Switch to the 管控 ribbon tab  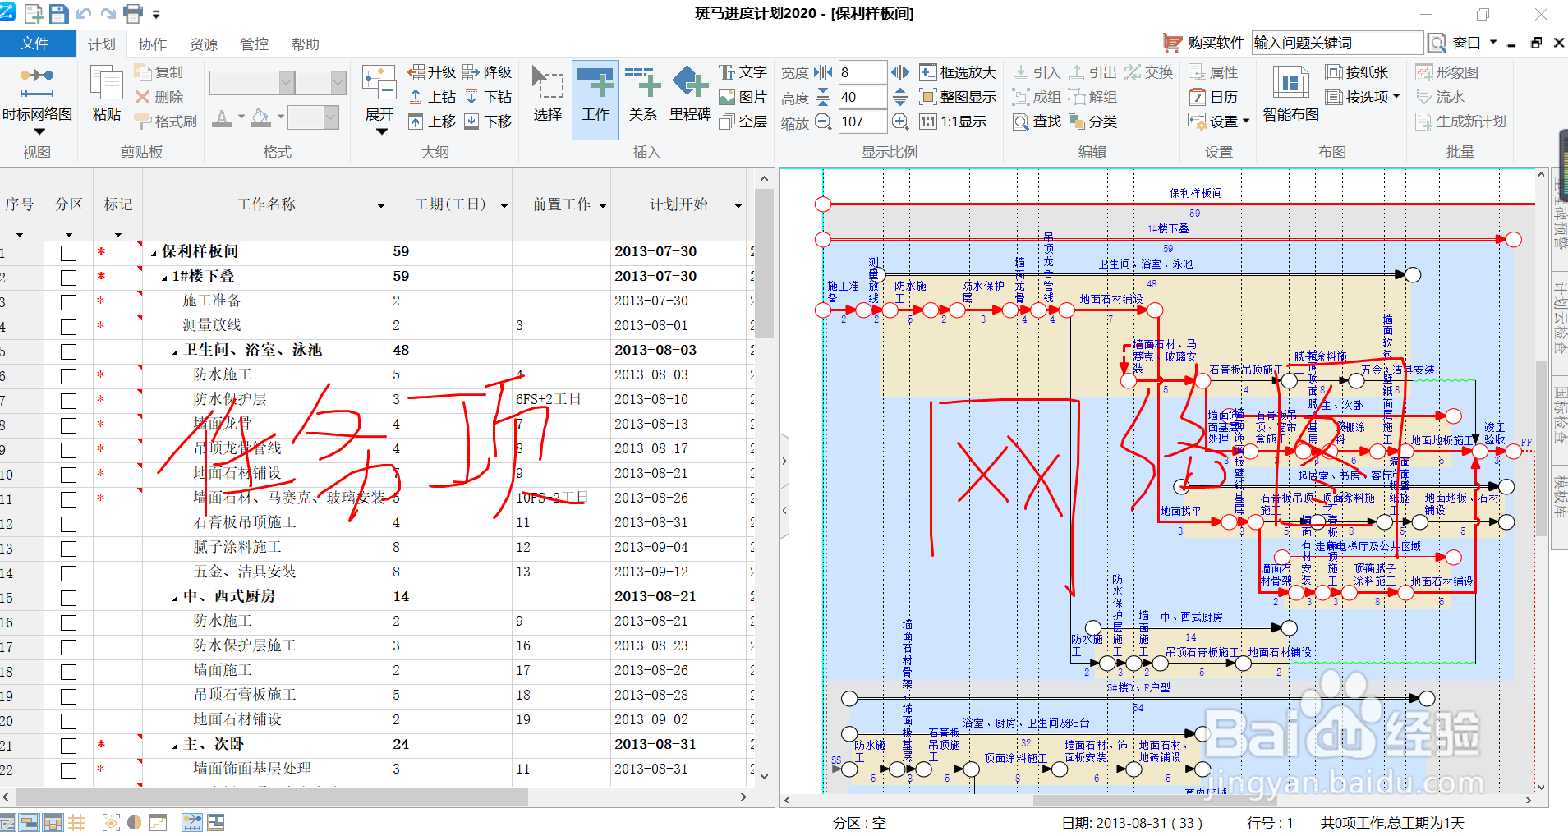tap(255, 44)
